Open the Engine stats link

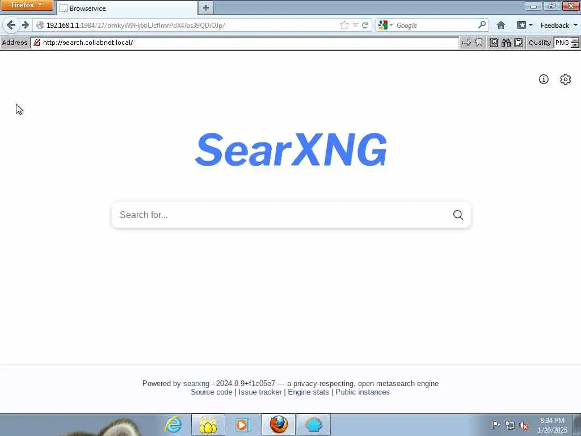coord(308,392)
